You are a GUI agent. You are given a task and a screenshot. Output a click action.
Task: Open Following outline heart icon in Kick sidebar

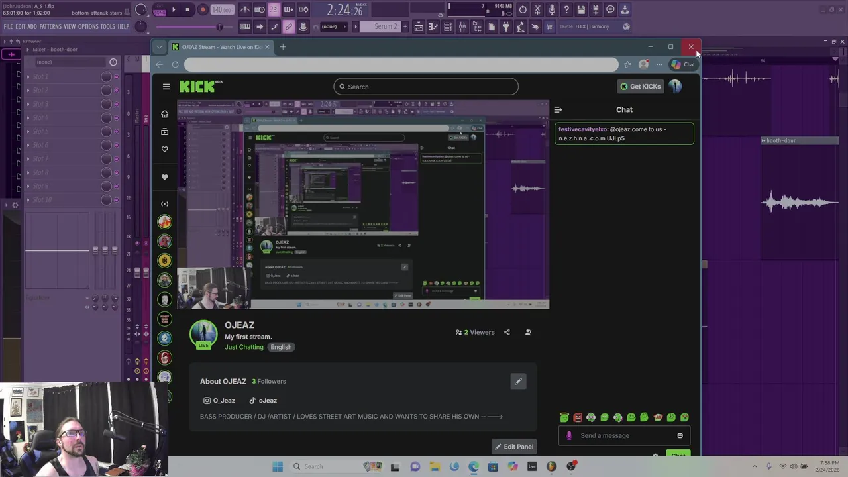165,149
